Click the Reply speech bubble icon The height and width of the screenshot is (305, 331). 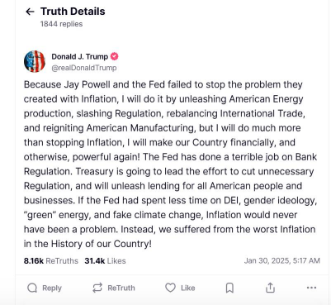click(32, 288)
